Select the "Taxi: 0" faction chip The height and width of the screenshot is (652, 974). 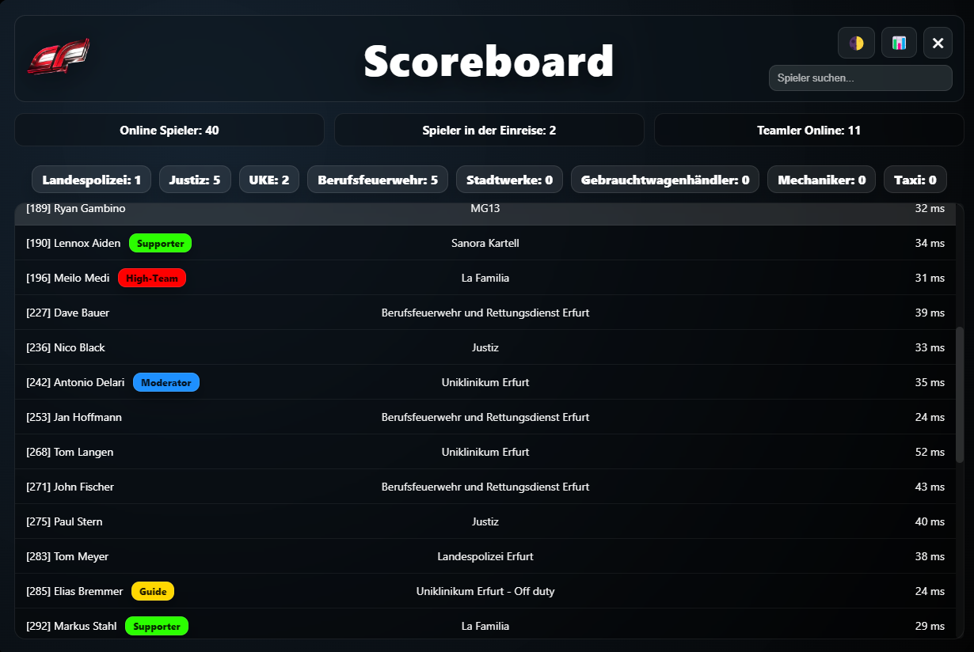pyautogui.click(x=915, y=180)
